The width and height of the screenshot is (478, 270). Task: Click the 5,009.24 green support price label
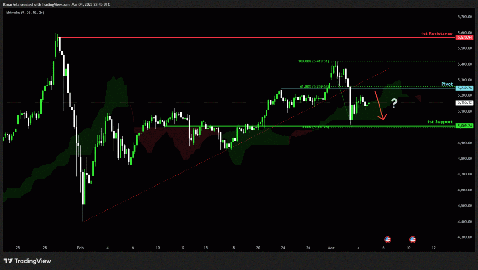pyautogui.click(x=464, y=126)
